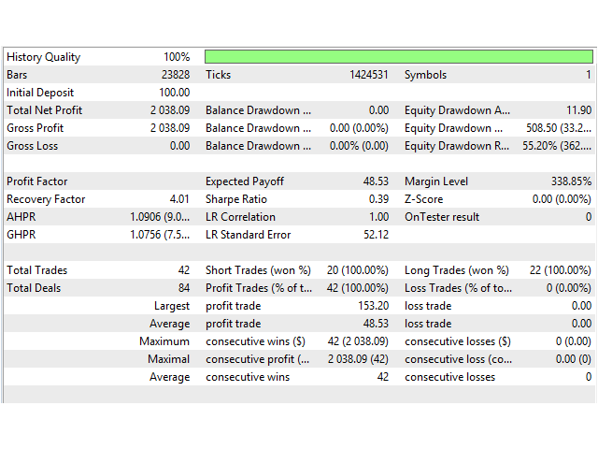The height and width of the screenshot is (449, 598).
Task: Click the Initial Deposit value 100.00
Action: click(x=173, y=93)
